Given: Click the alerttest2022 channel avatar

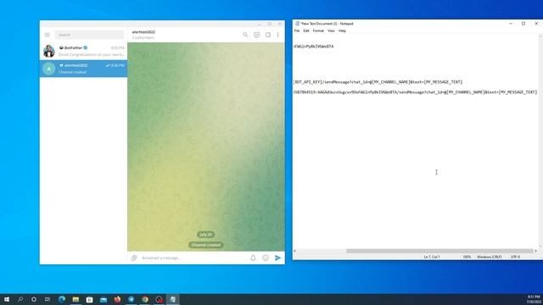Looking at the screenshot, I should click(49, 69).
